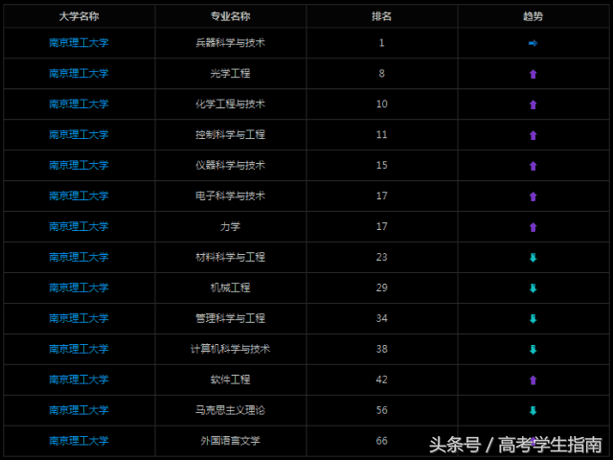This screenshot has width=613, height=460.
Task: Click the 专业名称 column header
Action: 230,16
